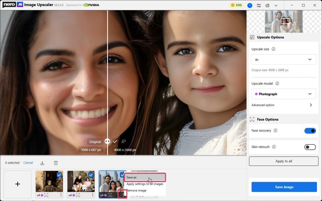Screen dimensions: 322x201
Task: Open the settings sliders icon in title bar
Action: click(259, 5)
